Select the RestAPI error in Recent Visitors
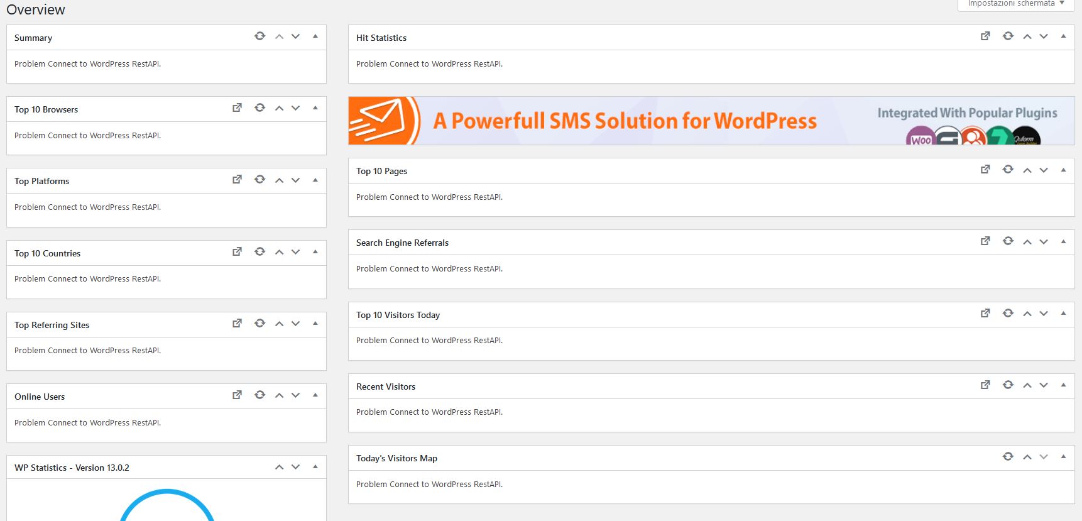This screenshot has height=521, width=1082. (430, 412)
